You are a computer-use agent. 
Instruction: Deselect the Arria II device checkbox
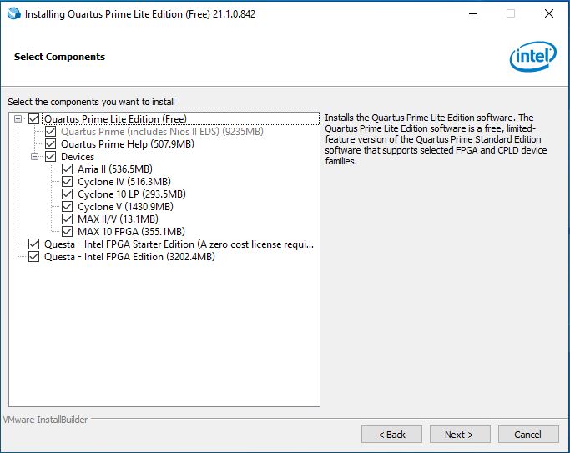tap(68, 169)
